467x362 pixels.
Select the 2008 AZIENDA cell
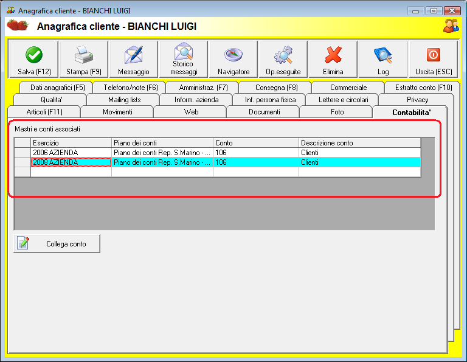pos(71,162)
